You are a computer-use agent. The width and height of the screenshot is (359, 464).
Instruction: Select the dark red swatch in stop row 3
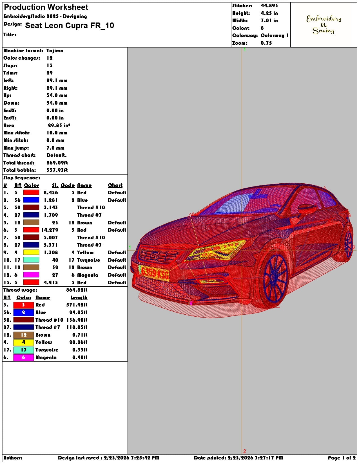[31, 208]
